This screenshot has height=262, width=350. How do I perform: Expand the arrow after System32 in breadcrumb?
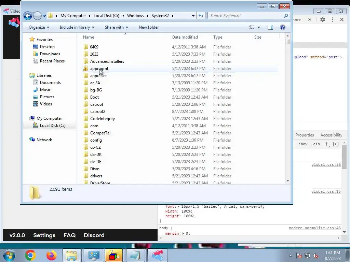coord(173,16)
